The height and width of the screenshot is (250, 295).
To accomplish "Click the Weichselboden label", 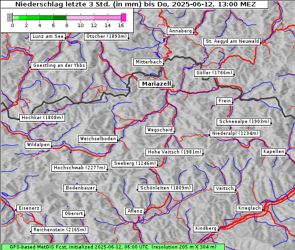I will tap(98, 139).
